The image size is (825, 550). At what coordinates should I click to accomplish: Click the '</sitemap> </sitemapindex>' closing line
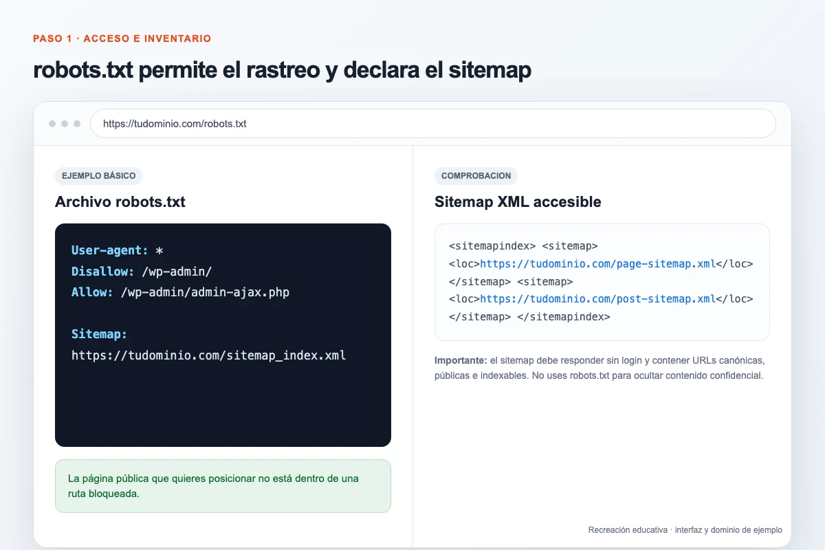[x=529, y=317]
